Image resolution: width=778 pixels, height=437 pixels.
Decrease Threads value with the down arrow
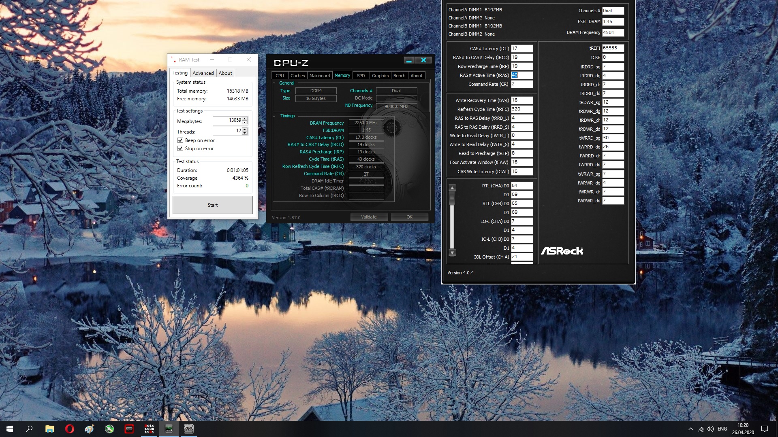(x=245, y=133)
